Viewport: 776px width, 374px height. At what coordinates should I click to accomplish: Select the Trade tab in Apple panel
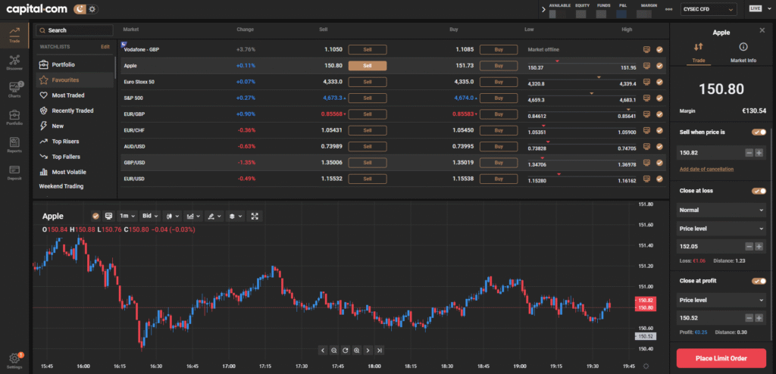pos(698,53)
